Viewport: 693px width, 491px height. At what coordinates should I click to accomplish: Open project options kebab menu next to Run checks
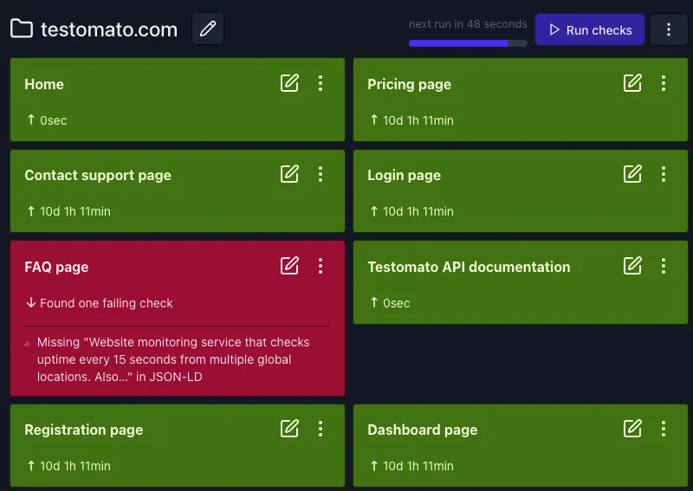(668, 29)
